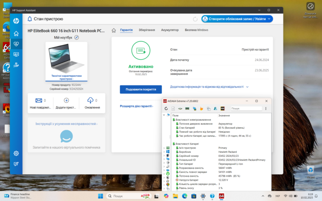The width and height of the screenshot is (322, 201).
Task: Launch the flame stability test icon in AIDA64
Action: point(201,109)
